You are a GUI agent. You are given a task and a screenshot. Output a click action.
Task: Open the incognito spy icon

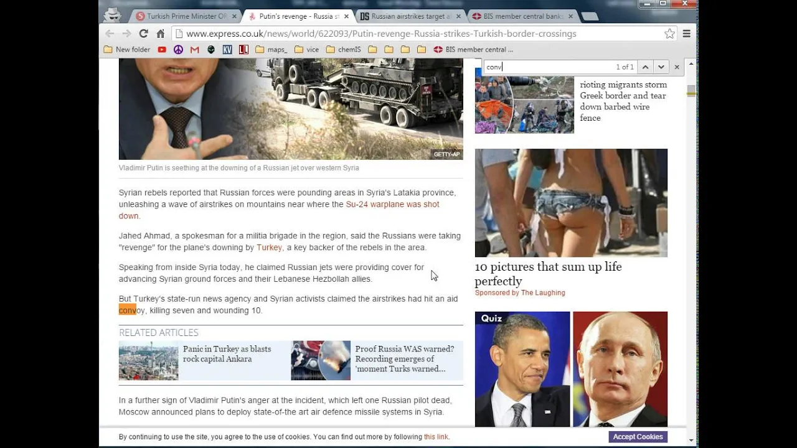[x=112, y=15]
